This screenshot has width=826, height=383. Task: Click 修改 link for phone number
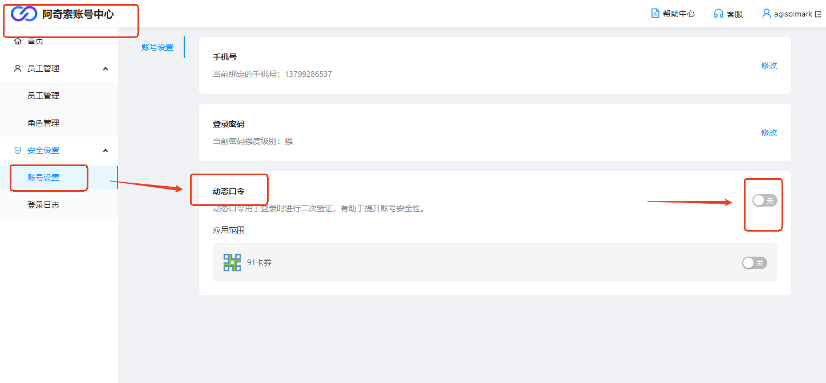tap(769, 65)
